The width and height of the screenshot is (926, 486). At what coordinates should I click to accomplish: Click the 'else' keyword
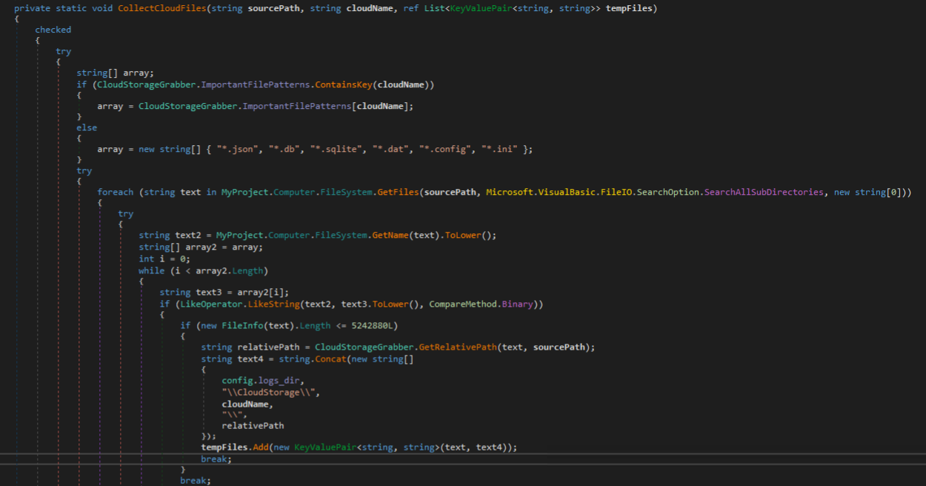pos(87,127)
